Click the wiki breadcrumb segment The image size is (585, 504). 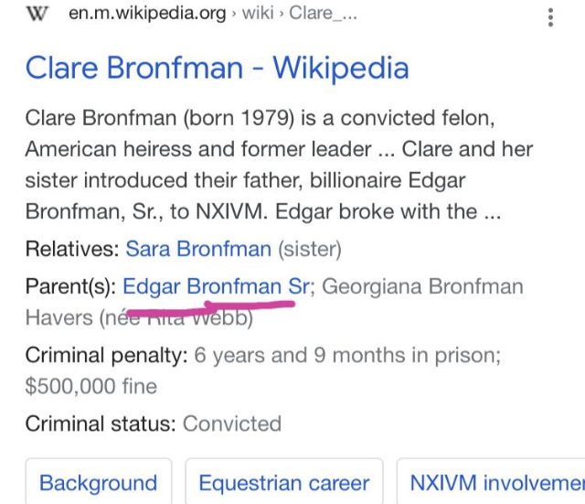coord(258,14)
